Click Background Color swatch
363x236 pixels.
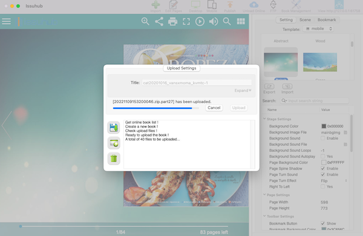tap(324, 126)
